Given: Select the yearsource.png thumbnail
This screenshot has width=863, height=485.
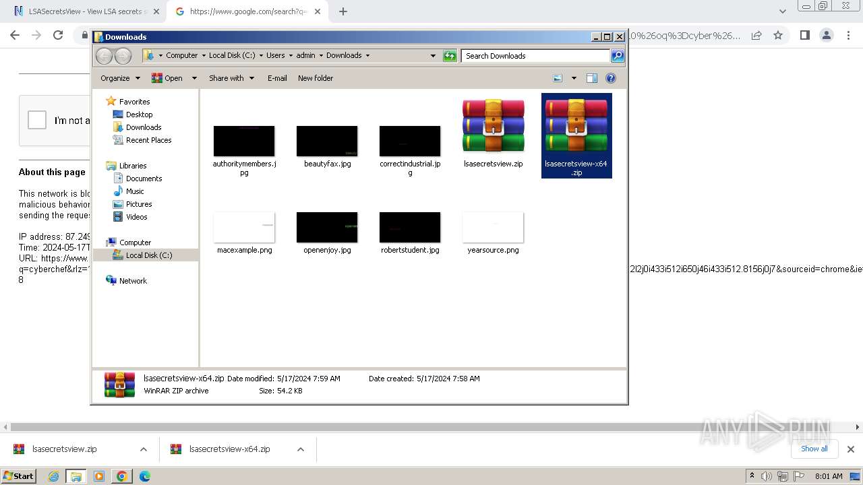Looking at the screenshot, I should click(494, 227).
